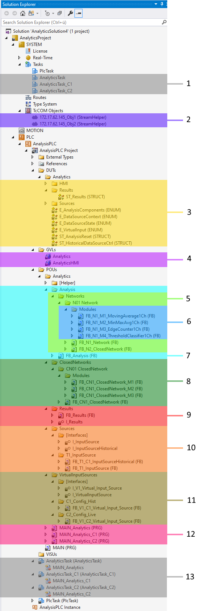Toggle the Preview Selected Items button
The image size is (201, 611).
(x=78, y=13)
